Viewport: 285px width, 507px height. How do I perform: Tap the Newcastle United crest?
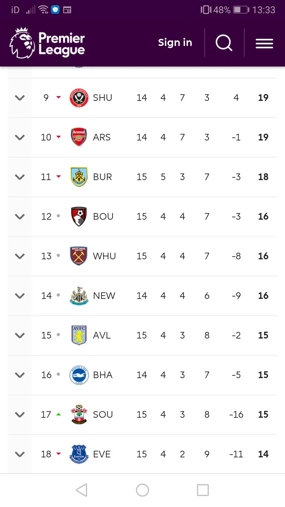pyautogui.click(x=79, y=296)
